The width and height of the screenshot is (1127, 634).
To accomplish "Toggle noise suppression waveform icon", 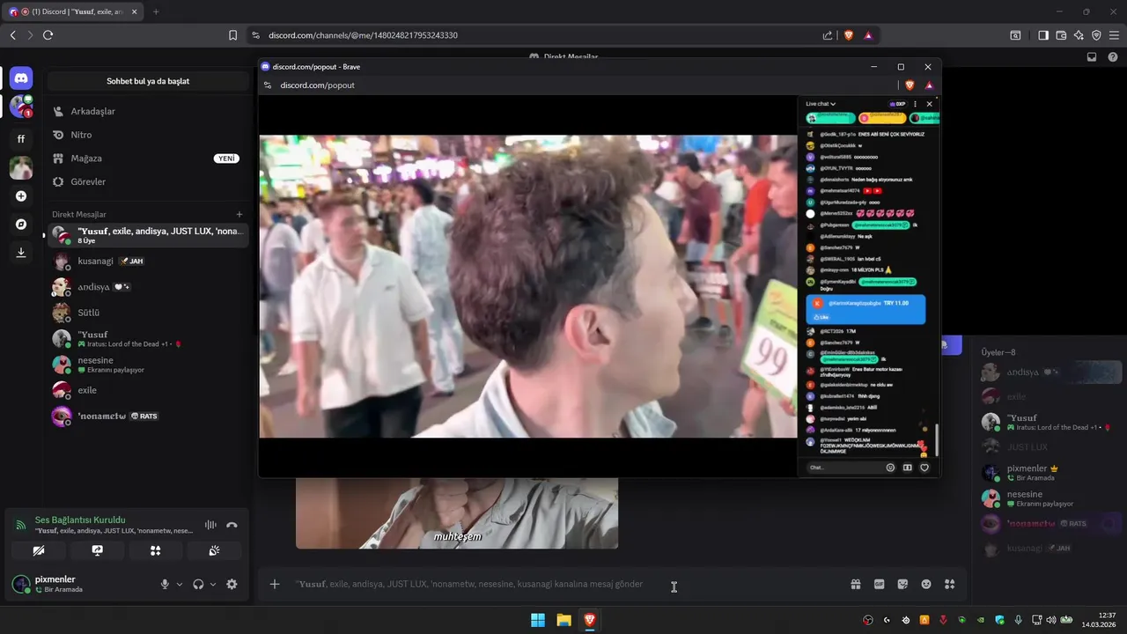I will (x=210, y=525).
